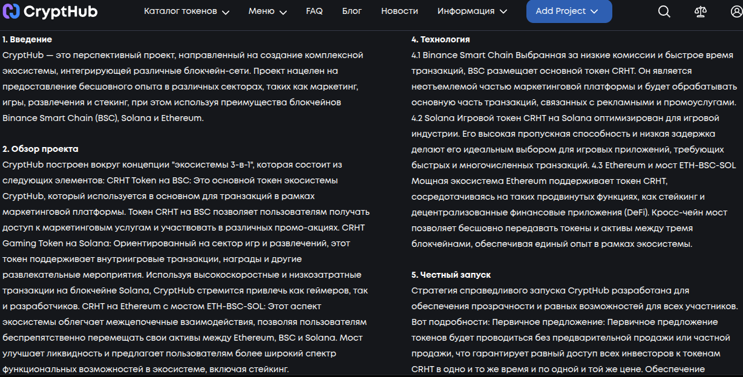Open the Новости menu item
The height and width of the screenshot is (377, 743).
point(399,11)
